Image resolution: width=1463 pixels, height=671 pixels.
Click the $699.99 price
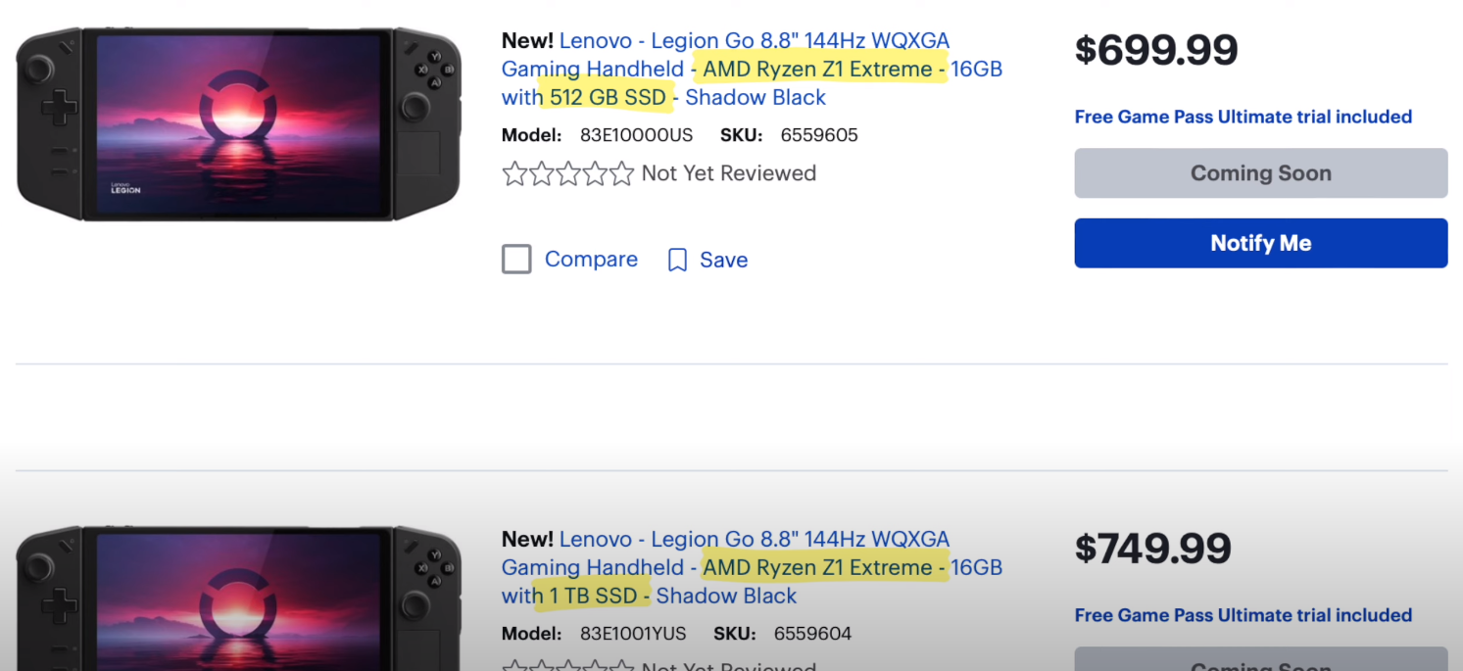pos(1156,51)
